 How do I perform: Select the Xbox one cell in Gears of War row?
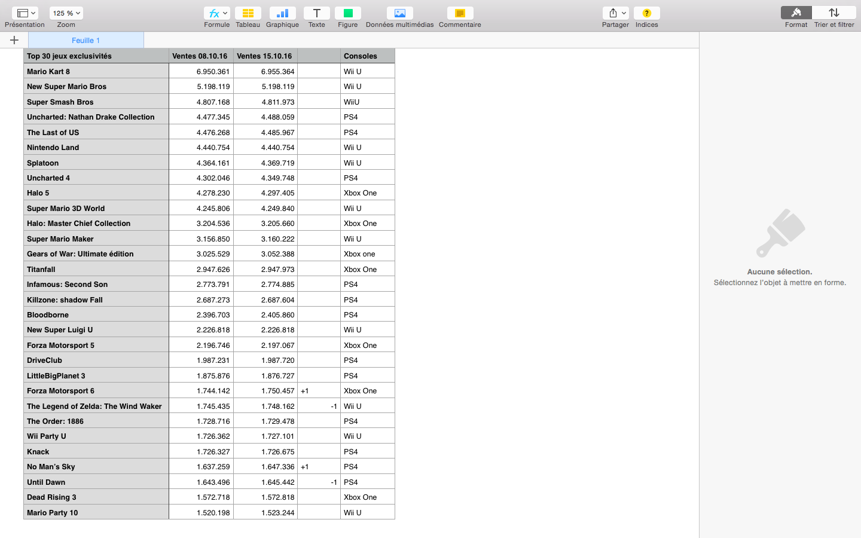(x=368, y=253)
